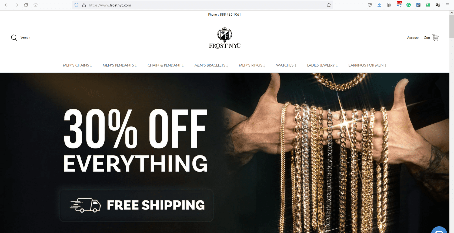Open the browser hamburger menu
The height and width of the screenshot is (233, 454).
click(x=448, y=5)
